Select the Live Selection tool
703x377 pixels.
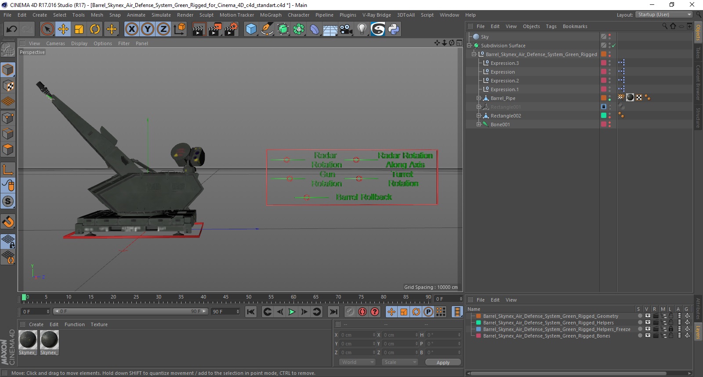pyautogui.click(x=47, y=29)
